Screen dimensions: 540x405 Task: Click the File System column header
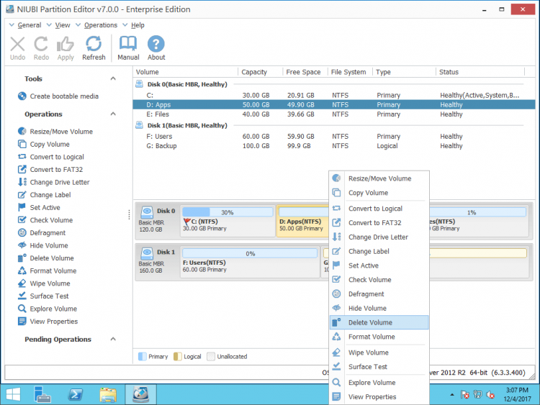(348, 72)
